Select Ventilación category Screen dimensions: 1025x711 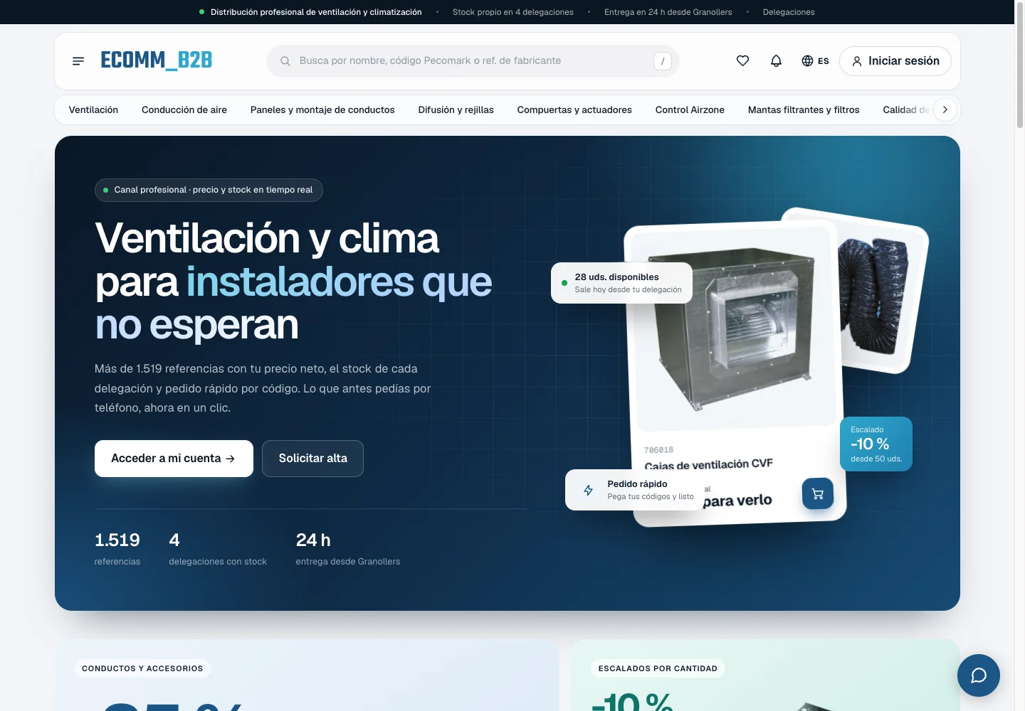click(x=93, y=109)
